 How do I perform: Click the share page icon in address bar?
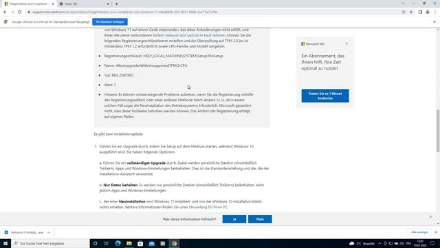pyautogui.click(x=404, y=12)
